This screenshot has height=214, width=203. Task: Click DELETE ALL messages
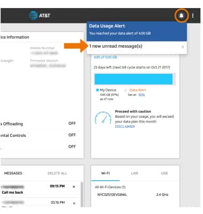click(57, 173)
